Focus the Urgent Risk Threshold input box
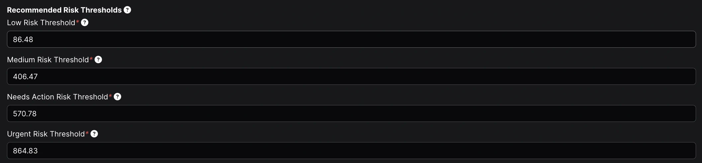The width and height of the screenshot is (702, 163). coord(351,151)
